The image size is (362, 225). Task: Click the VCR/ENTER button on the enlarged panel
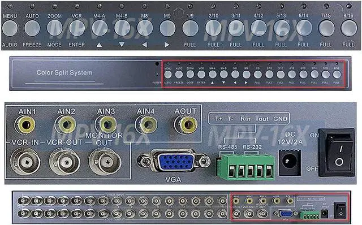[77, 28]
